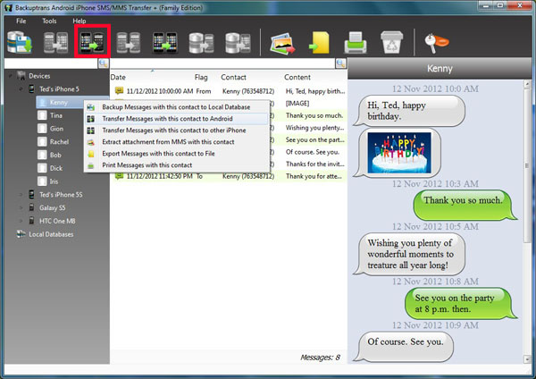Sort by the Contact column header

coord(233,77)
